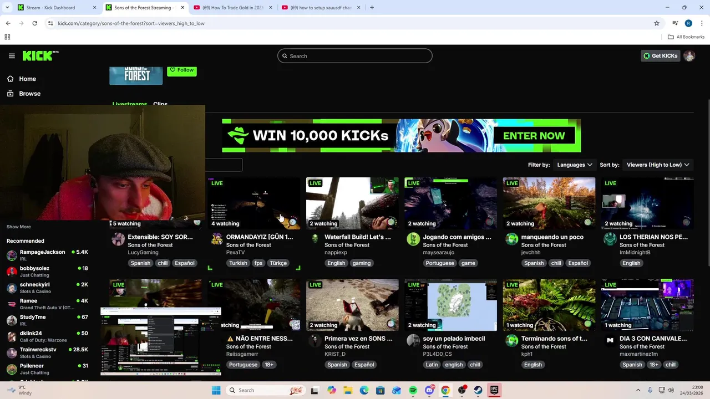Image resolution: width=710 pixels, height=399 pixels.
Task: Open the Kick hamburger sidebar menu
Action: [12, 56]
